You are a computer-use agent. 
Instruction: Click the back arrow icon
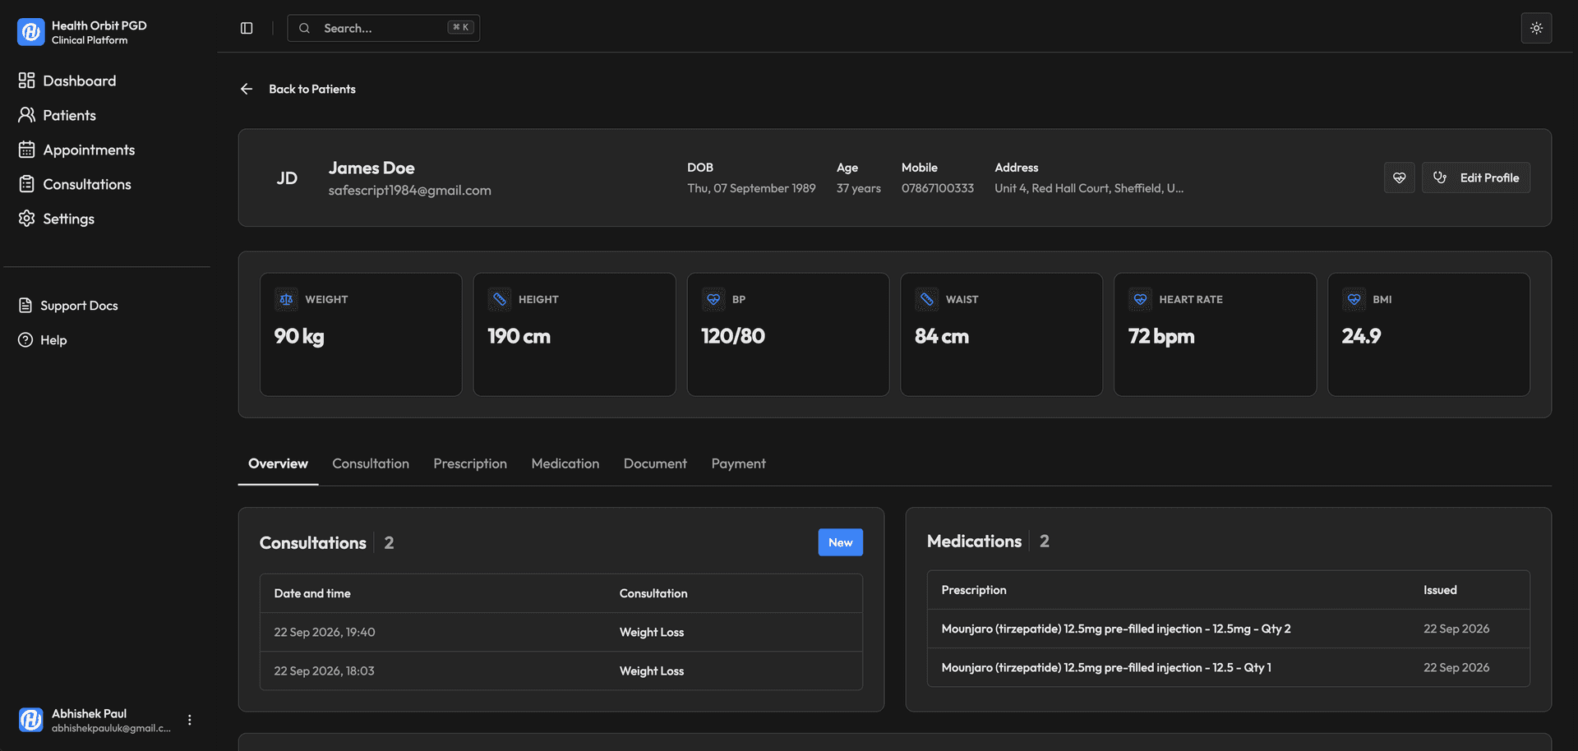(x=247, y=89)
